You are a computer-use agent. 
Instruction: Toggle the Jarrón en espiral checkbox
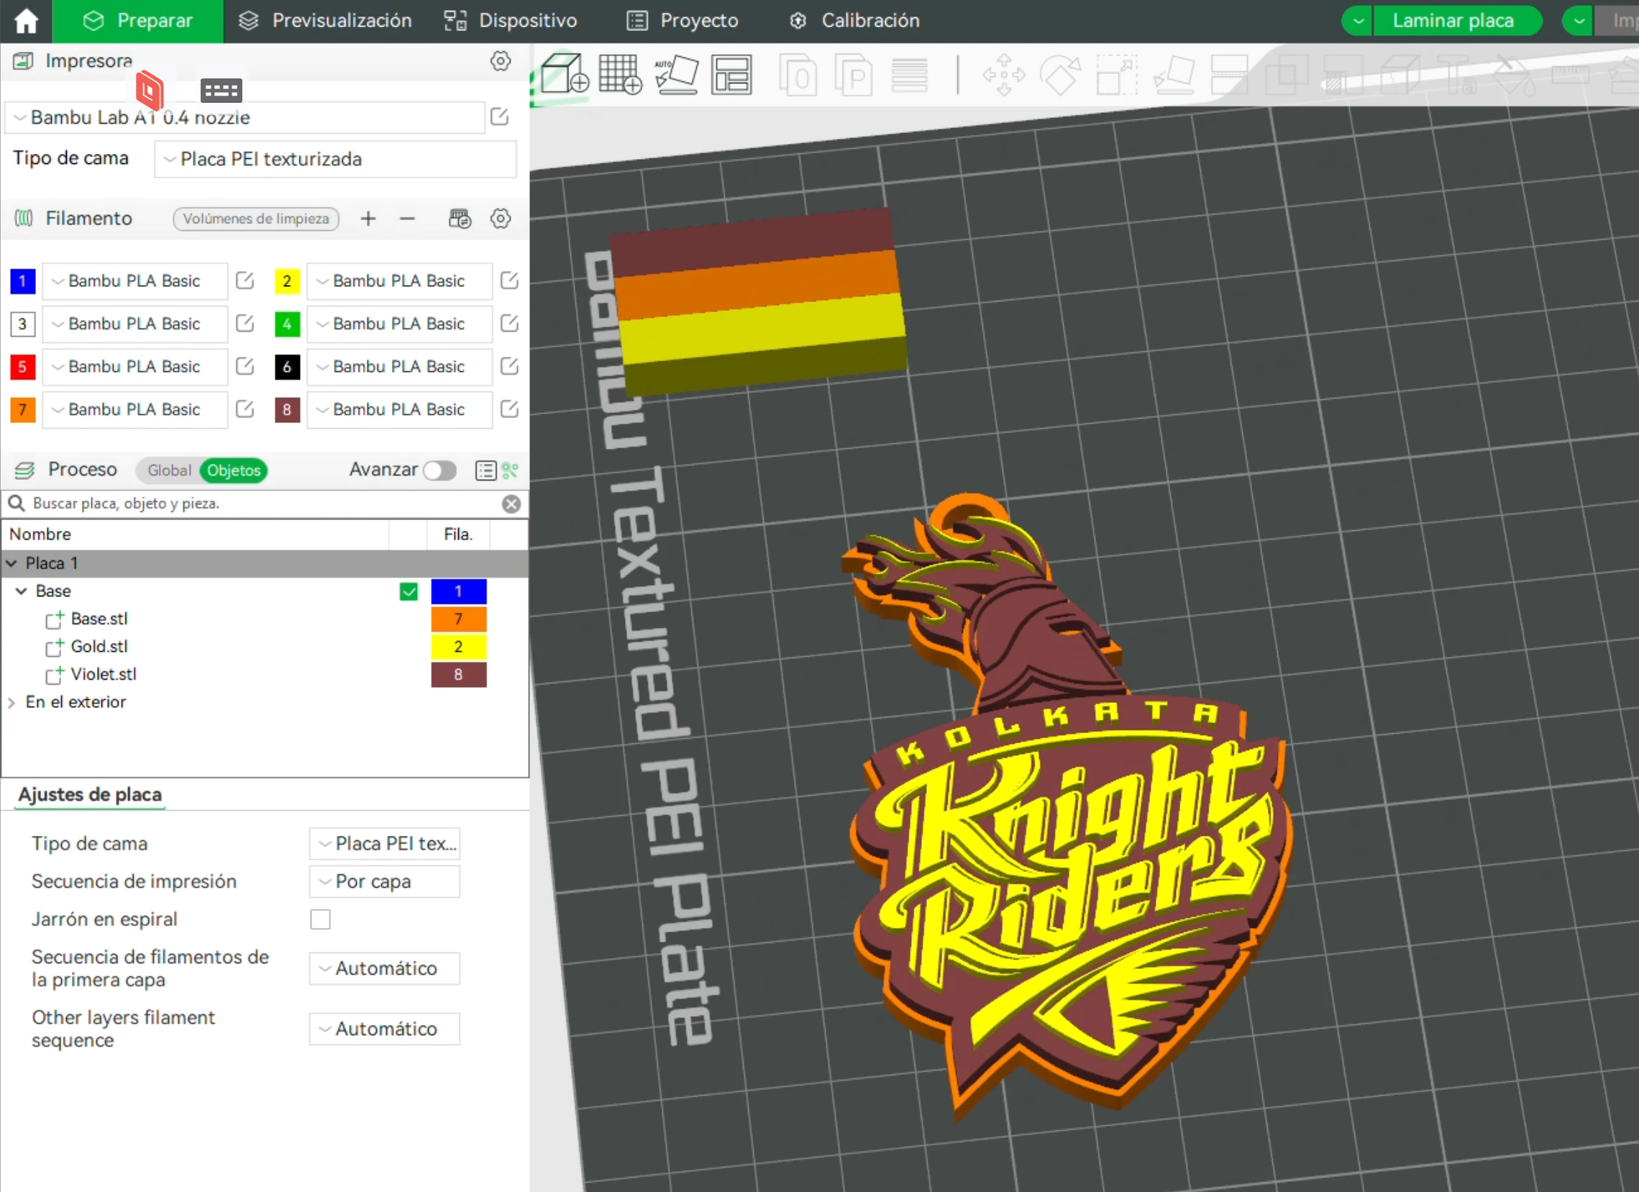(x=320, y=919)
